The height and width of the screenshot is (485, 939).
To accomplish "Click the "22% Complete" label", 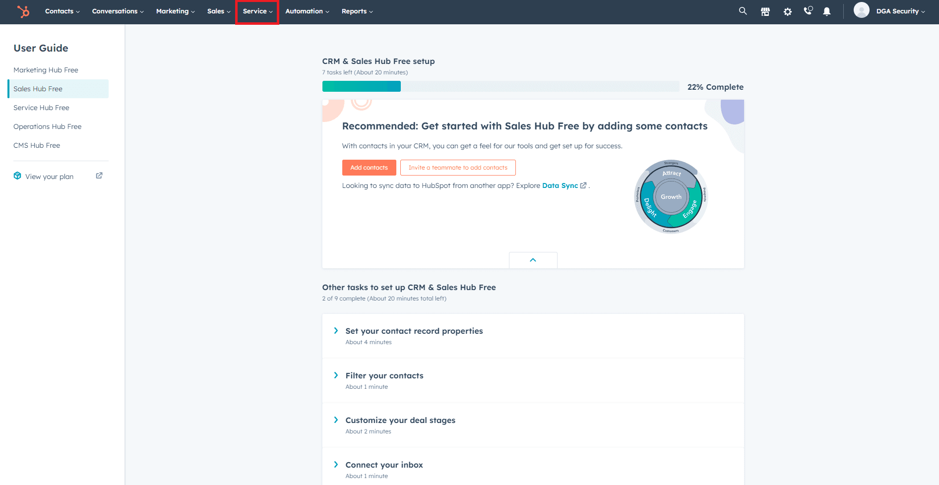I will tap(715, 87).
